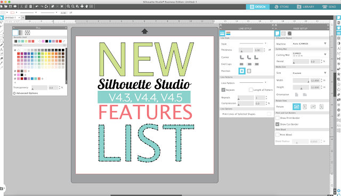341x196 pixels.
Task: Save the document using the disk icon
Action: point(10,6)
